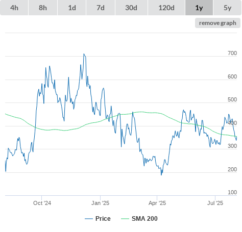Switch to the 8h time range

tap(43, 8)
